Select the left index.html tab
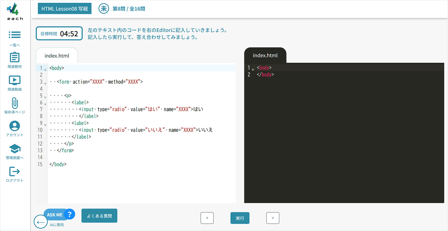 (57, 55)
